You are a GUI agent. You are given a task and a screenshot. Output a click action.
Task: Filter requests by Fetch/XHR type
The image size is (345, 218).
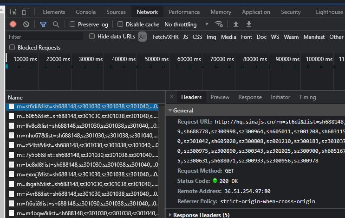[x=165, y=37]
